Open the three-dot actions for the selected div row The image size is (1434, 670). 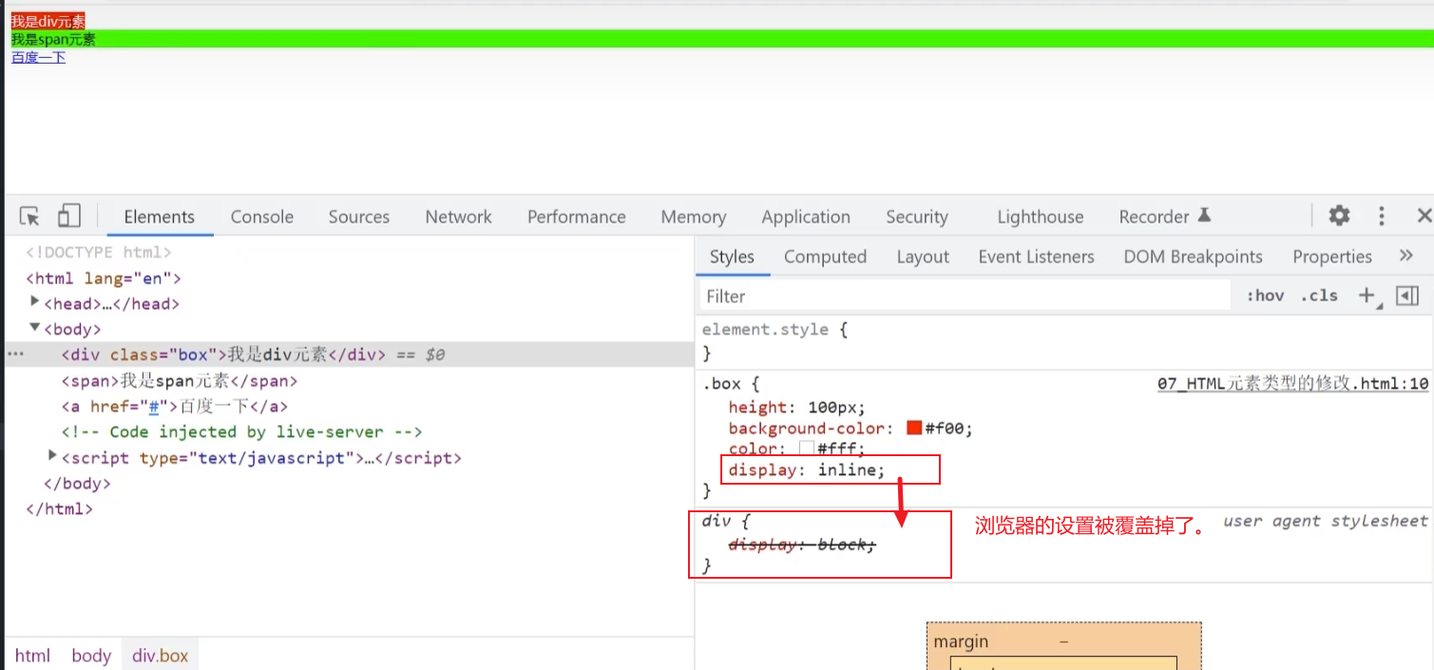(x=14, y=354)
